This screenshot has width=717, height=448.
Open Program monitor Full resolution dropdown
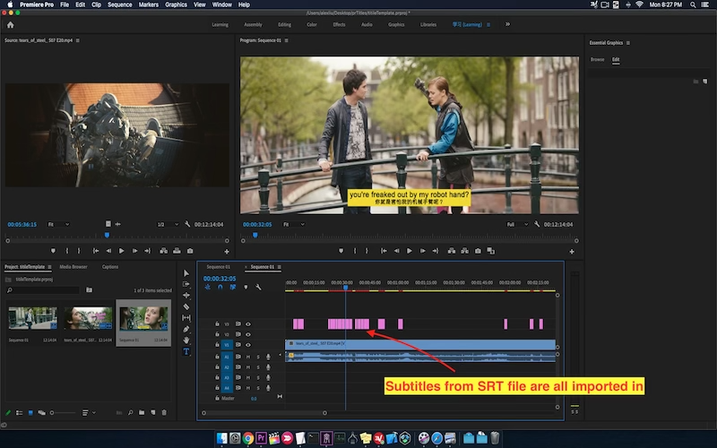[517, 225]
